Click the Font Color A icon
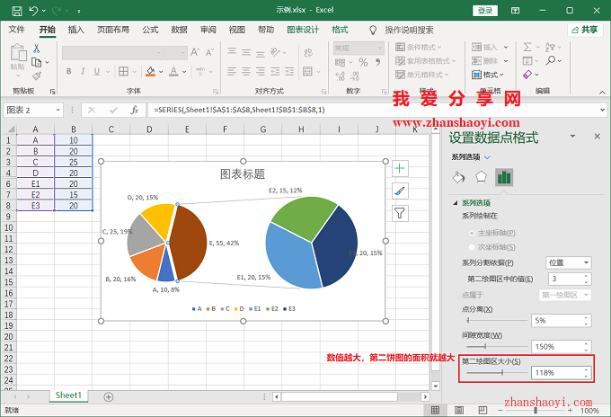The width and height of the screenshot is (611, 417). pyautogui.click(x=173, y=71)
